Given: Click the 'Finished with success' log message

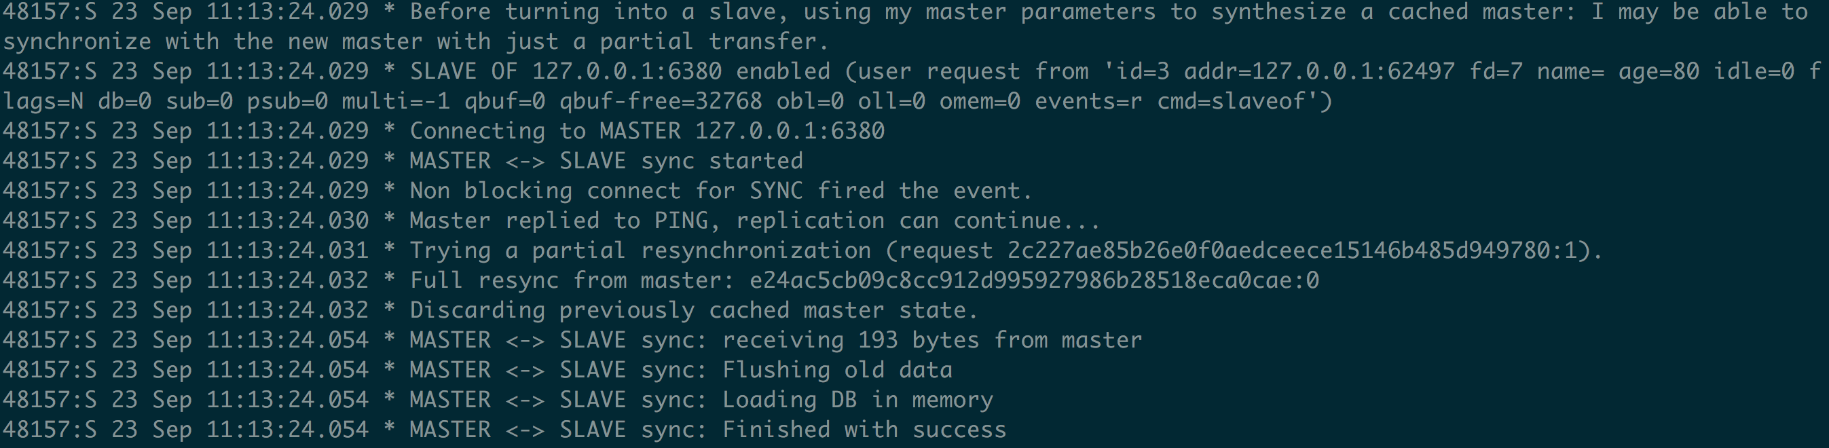Looking at the screenshot, I should coord(864,430).
